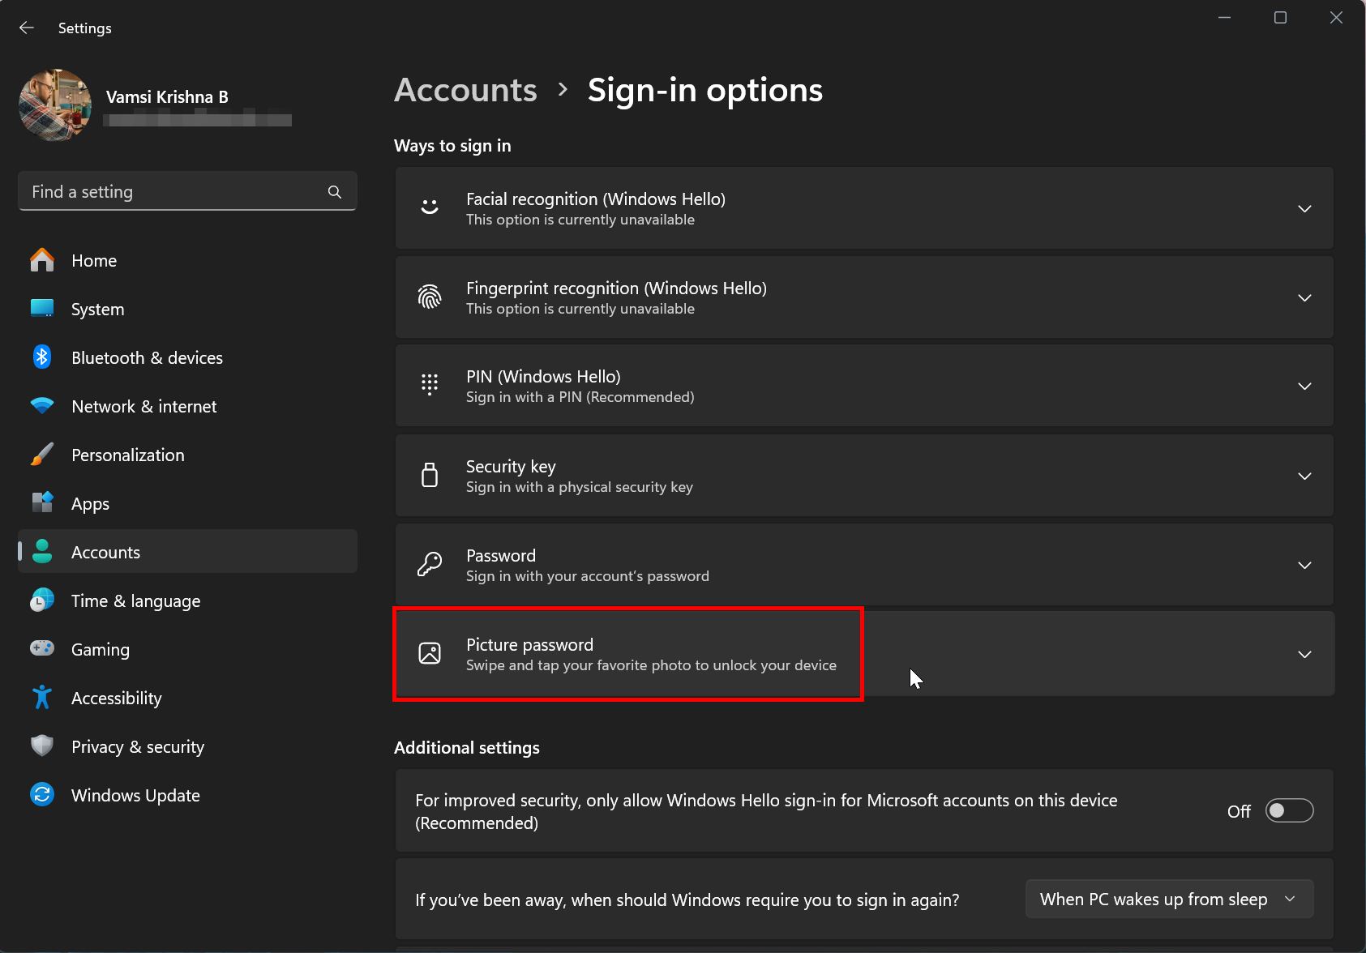The image size is (1366, 953).
Task: Click the Bluetooth icon in the sidebar
Action: point(42,357)
